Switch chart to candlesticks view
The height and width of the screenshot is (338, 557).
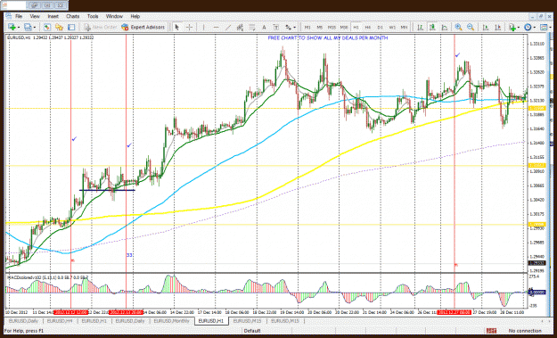(x=432, y=27)
